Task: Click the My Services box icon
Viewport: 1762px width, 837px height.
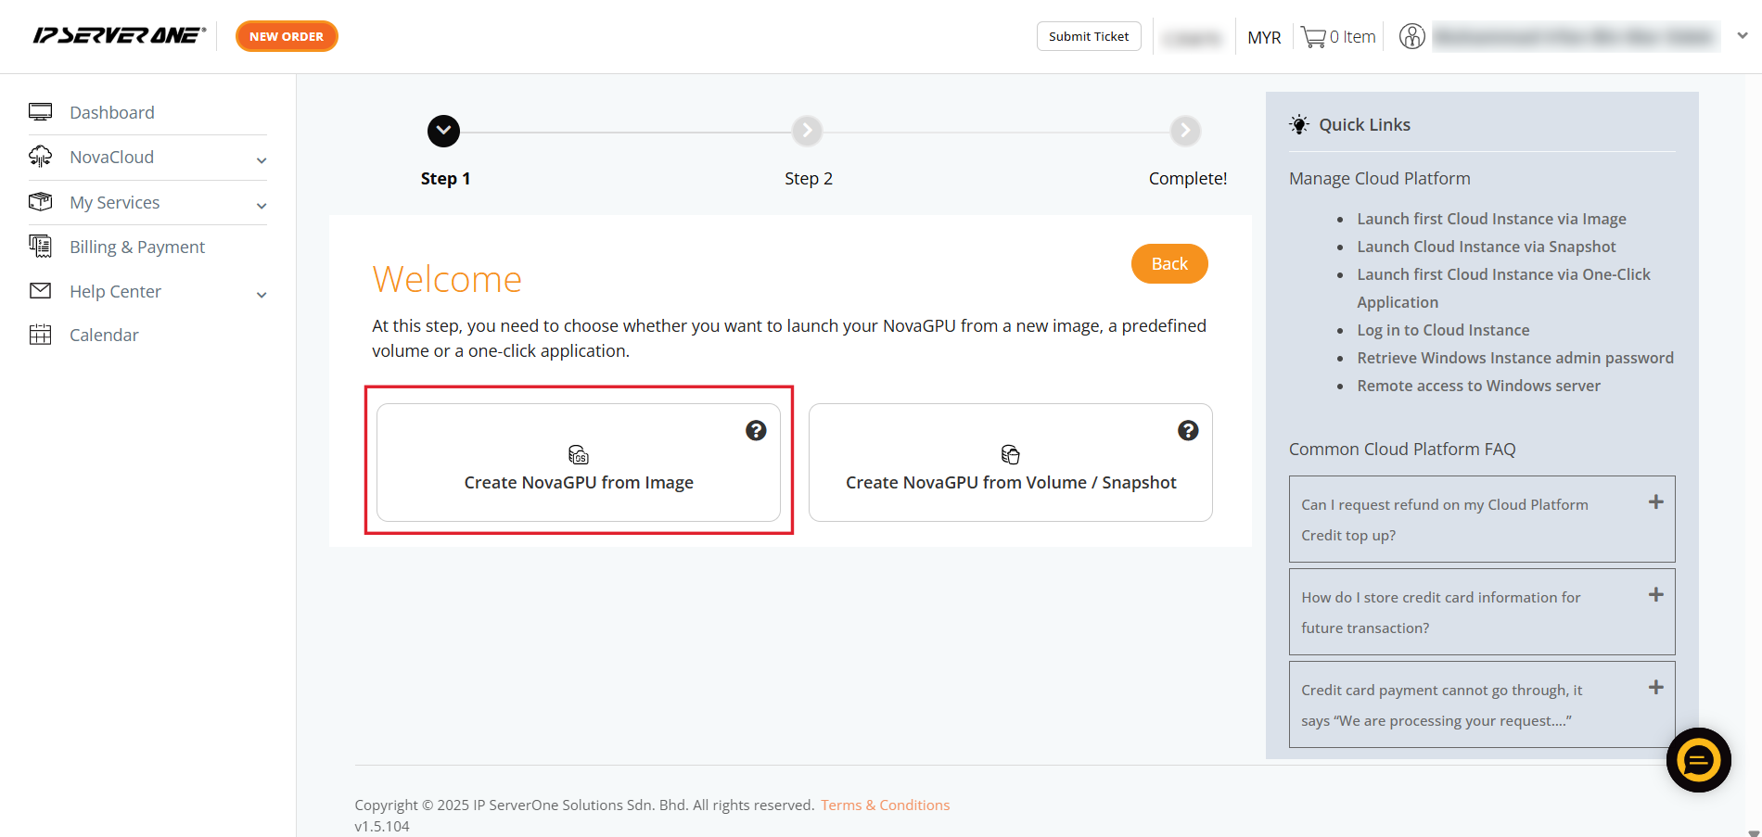Action: pos(41,201)
